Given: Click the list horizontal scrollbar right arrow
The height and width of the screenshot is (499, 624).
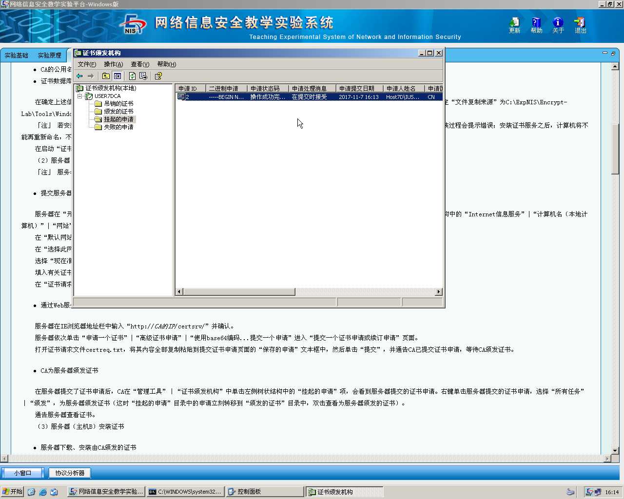Looking at the screenshot, I should tap(438, 292).
